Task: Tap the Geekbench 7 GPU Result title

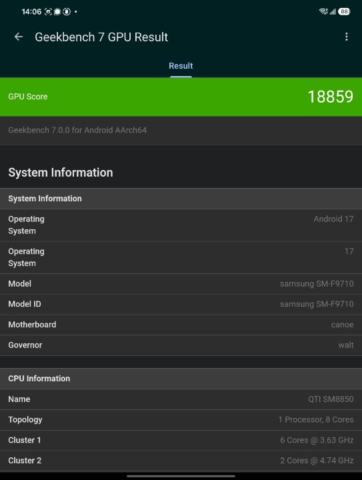Action: pos(101,37)
